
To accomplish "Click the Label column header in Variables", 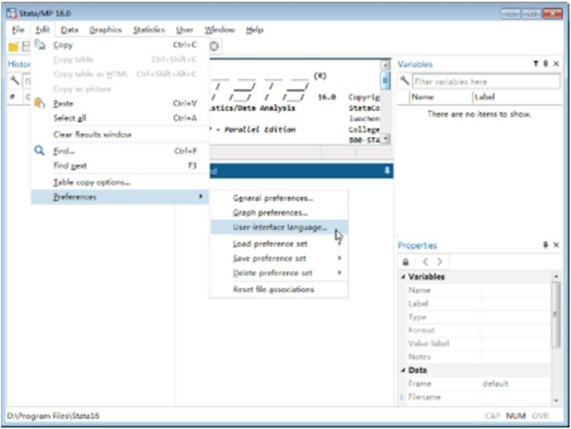I will tap(516, 97).
